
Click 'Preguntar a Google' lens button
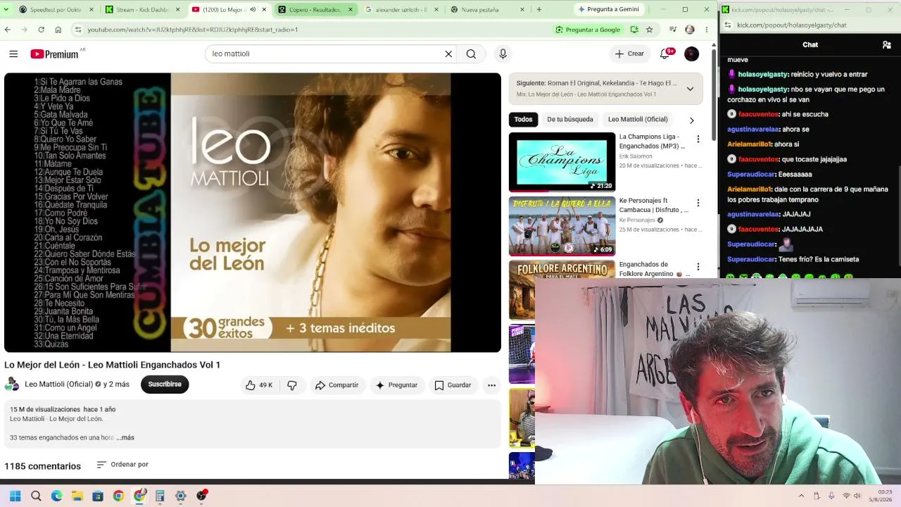tap(588, 30)
